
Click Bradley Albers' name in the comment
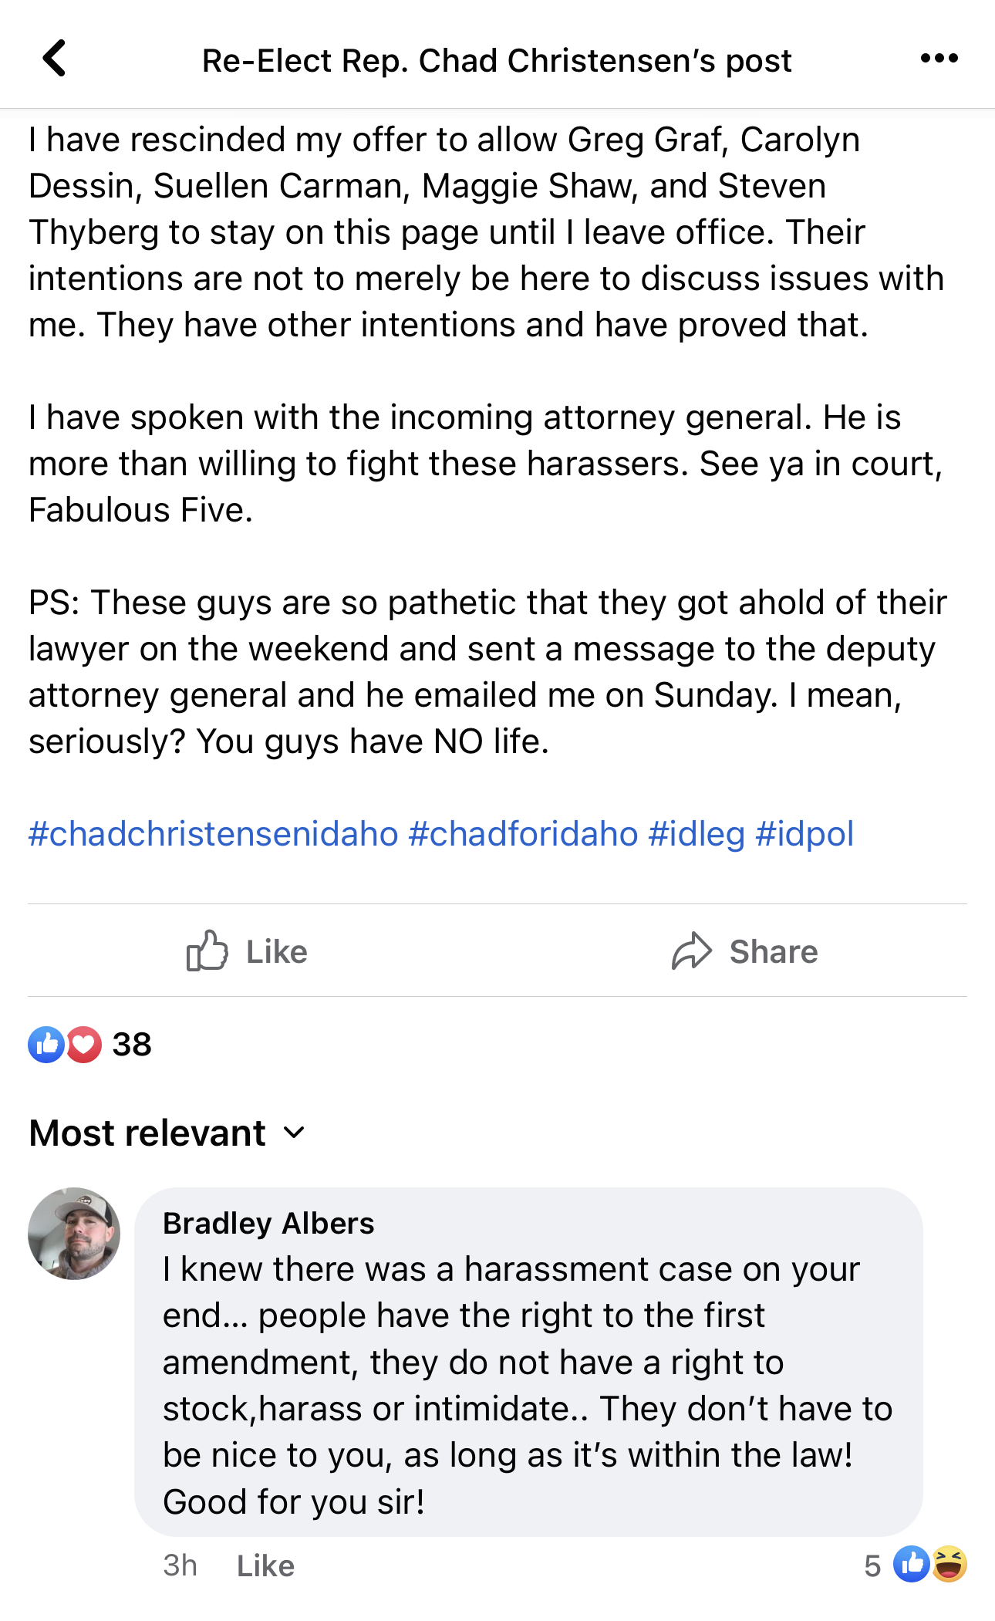[x=268, y=1223]
